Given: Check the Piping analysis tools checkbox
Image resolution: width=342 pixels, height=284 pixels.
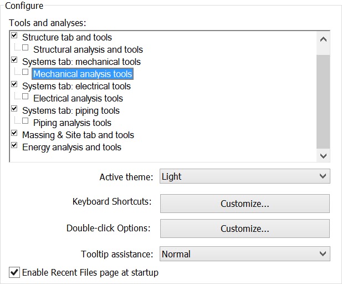Looking at the screenshot, I should click(x=25, y=121).
